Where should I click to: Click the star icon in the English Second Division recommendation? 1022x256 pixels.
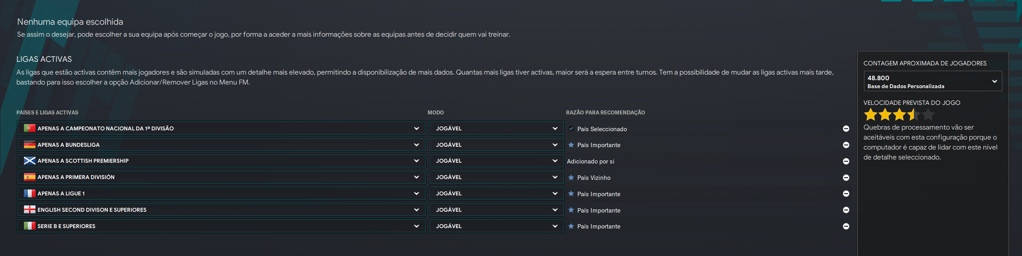(x=571, y=210)
